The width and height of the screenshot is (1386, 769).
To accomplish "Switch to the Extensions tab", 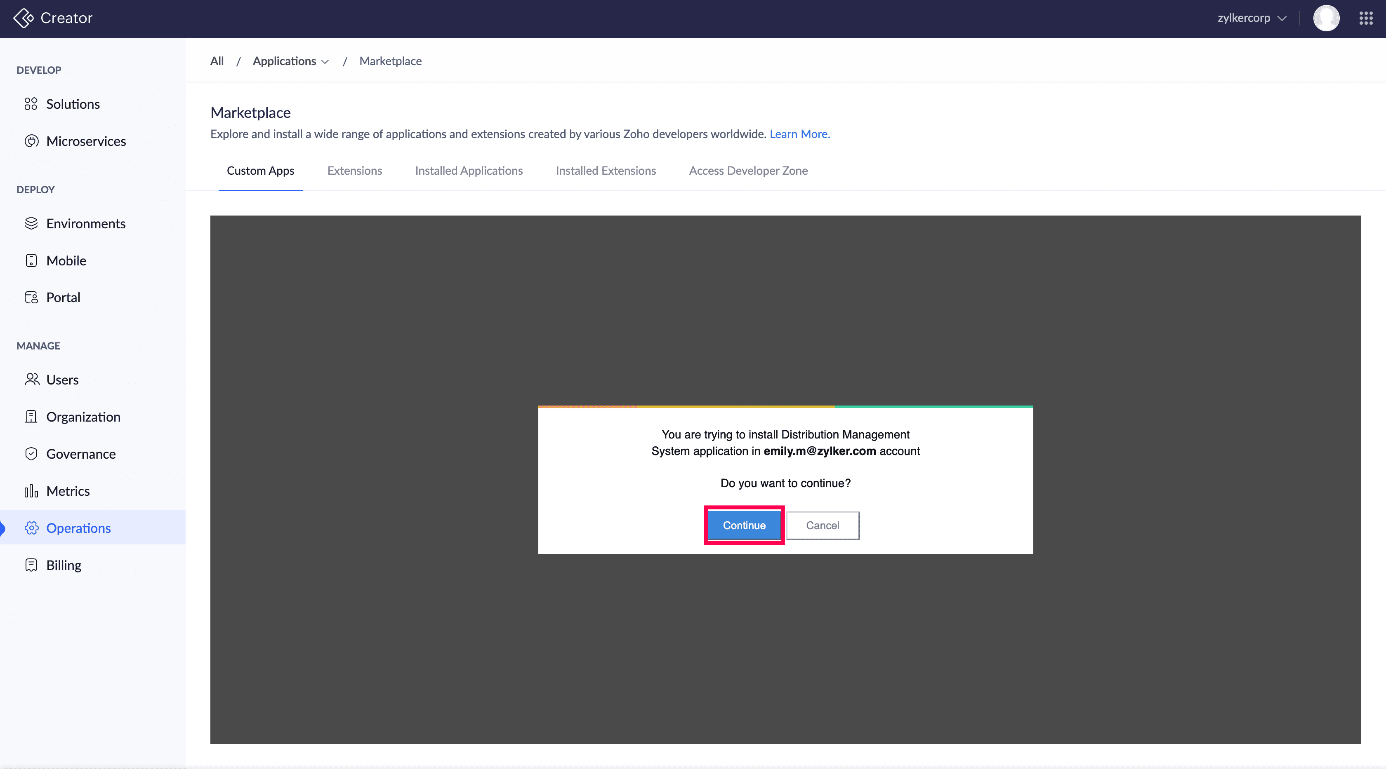I will pyautogui.click(x=355, y=170).
